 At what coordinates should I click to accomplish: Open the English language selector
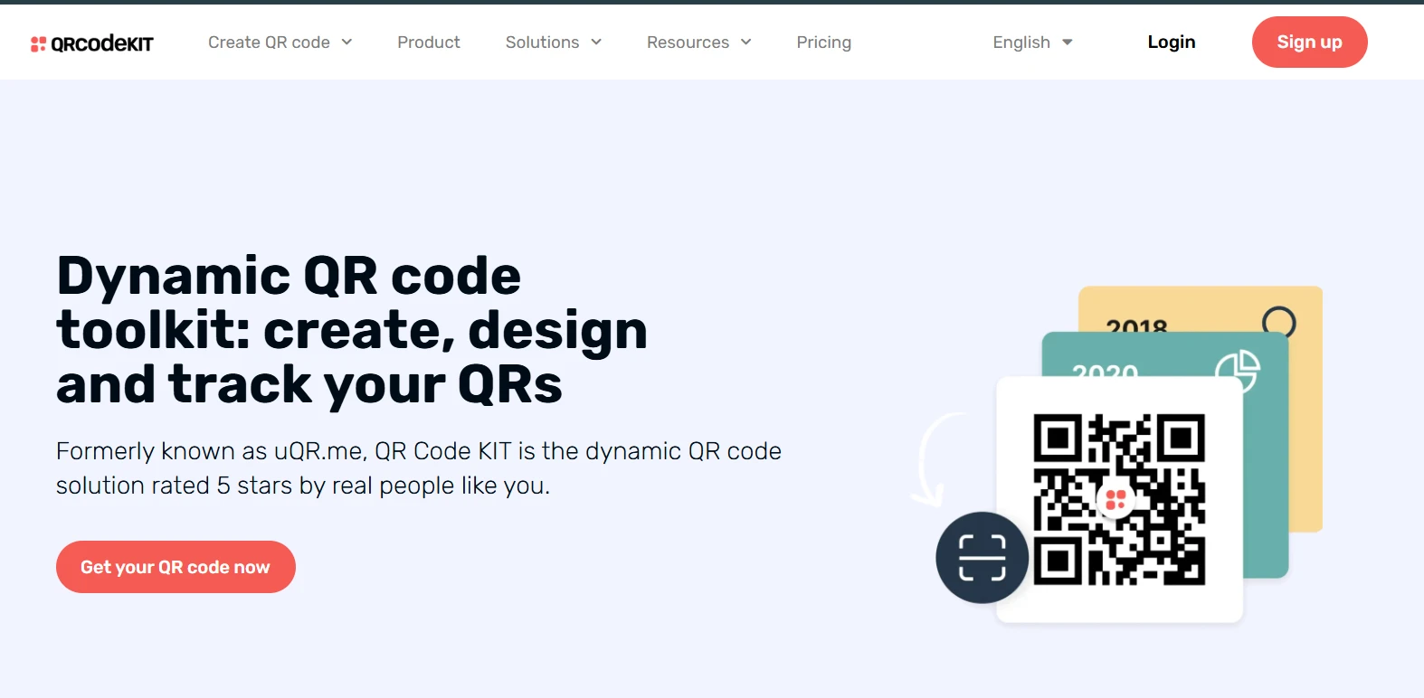[1032, 42]
